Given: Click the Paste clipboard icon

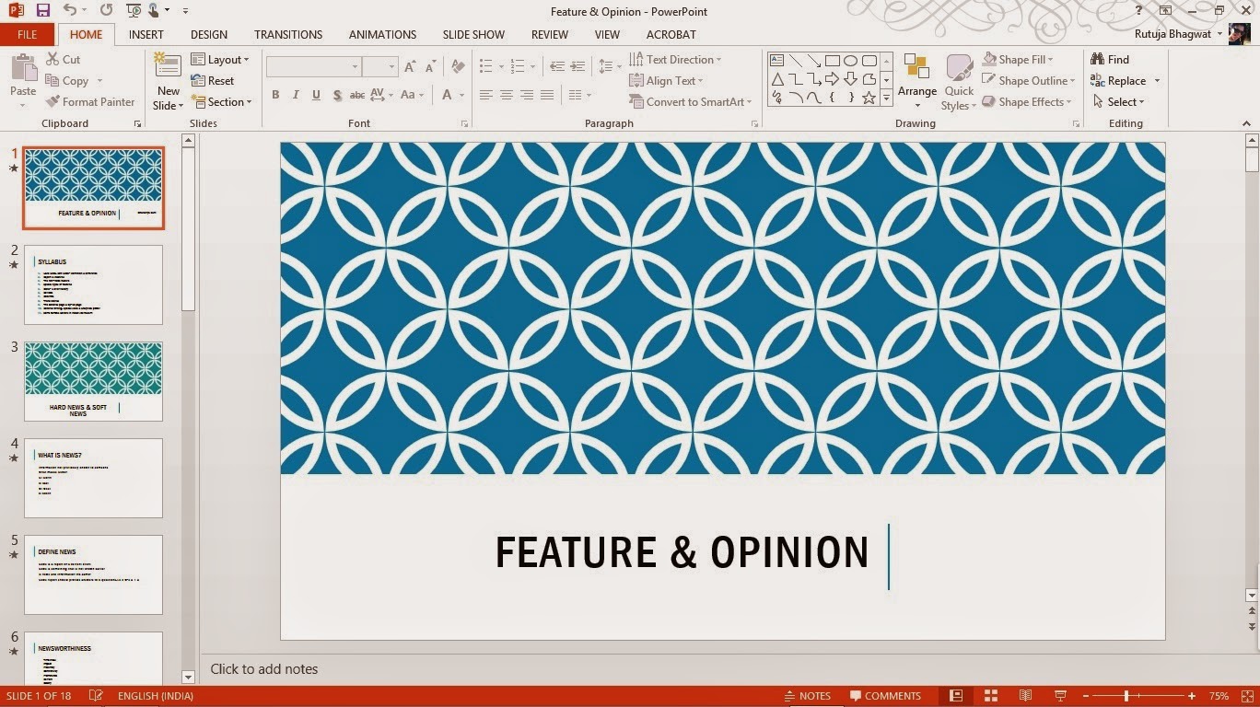Looking at the screenshot, I should [23, 68].
